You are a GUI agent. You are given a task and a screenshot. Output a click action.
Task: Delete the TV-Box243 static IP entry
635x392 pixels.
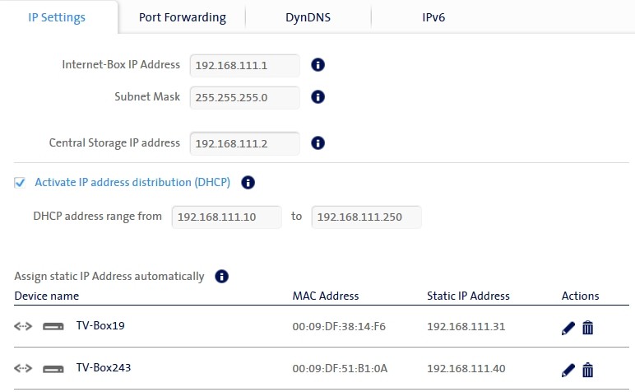click(x=588, y=370)
